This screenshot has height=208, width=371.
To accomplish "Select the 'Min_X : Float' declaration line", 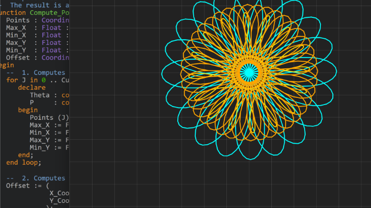I will 34,35.
